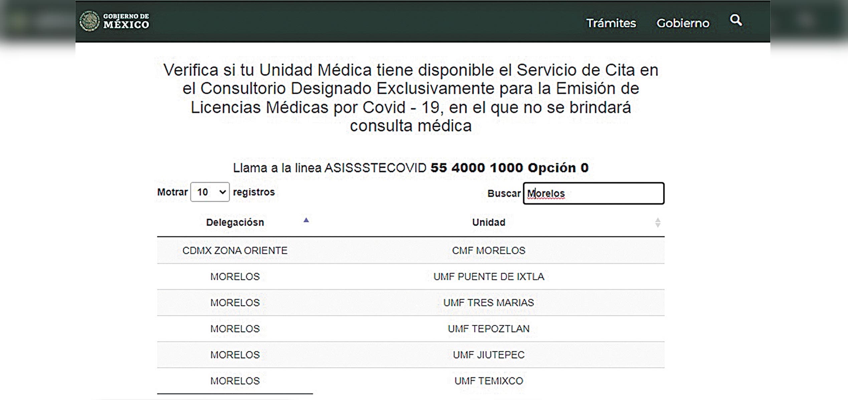Click the search magnifier icon
Screen dimensions: 848x400
point(736,21)
